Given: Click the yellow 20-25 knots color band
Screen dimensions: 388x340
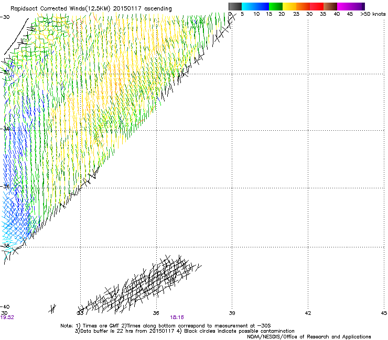Looking at the screenshot, I should (x=289, y=6).
